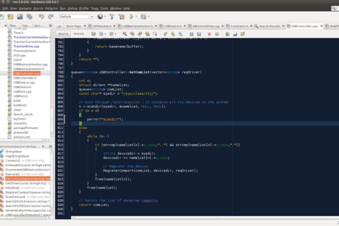The image size is (339, 226).
Task: Open the dropdown of the third editor toolbar icon
Action: 116,34
